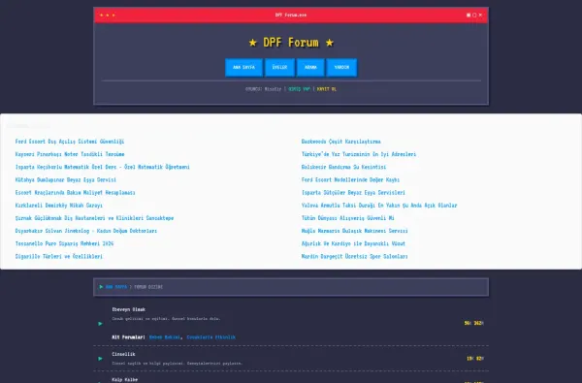
Task: Visit the Bebek Bakımı subforum
Action: tap(165, 337)
